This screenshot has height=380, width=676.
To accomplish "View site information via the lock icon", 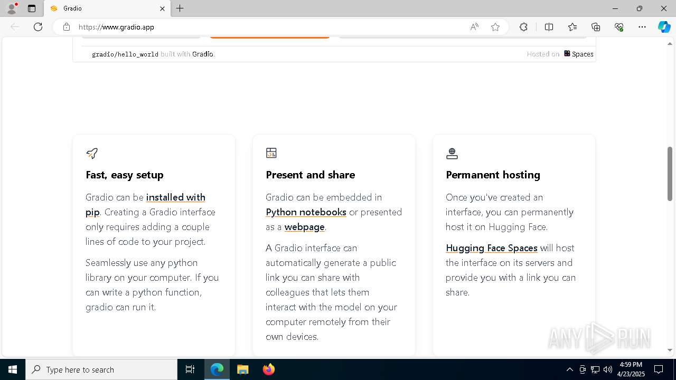I will click(x=67, y=27).
